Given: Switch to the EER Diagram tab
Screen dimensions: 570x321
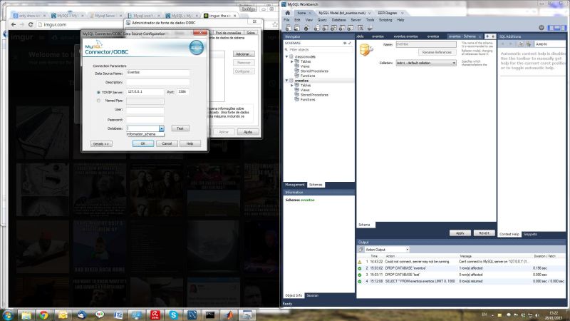Looking at the screenshot, I should click(x=387, y=13).
